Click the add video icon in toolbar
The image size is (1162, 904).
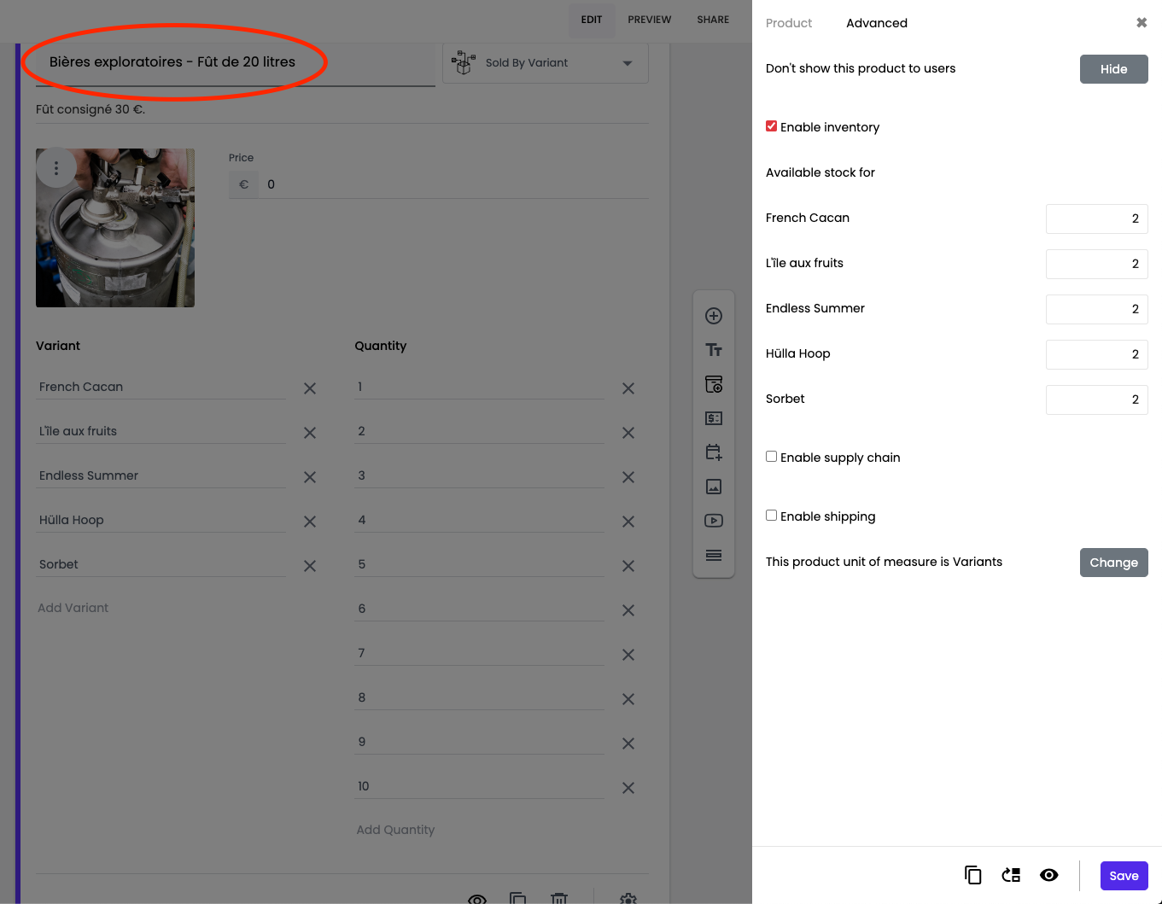pos(714,521)
